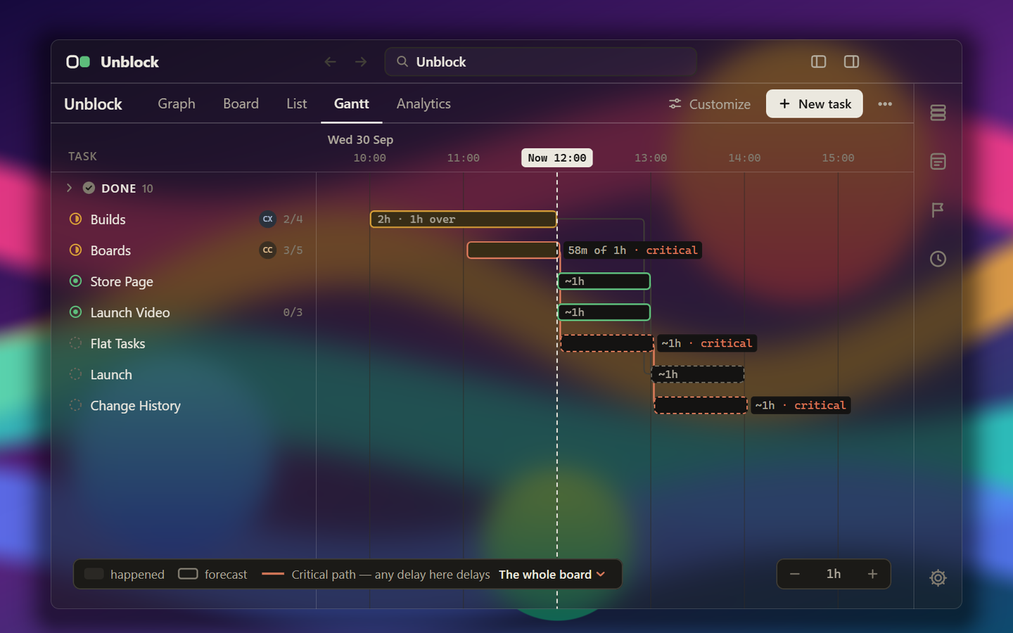Screen dimensions: 1013x633
Task: Open the stacked layers icon in right rail
Action: (x=938, y=113)
